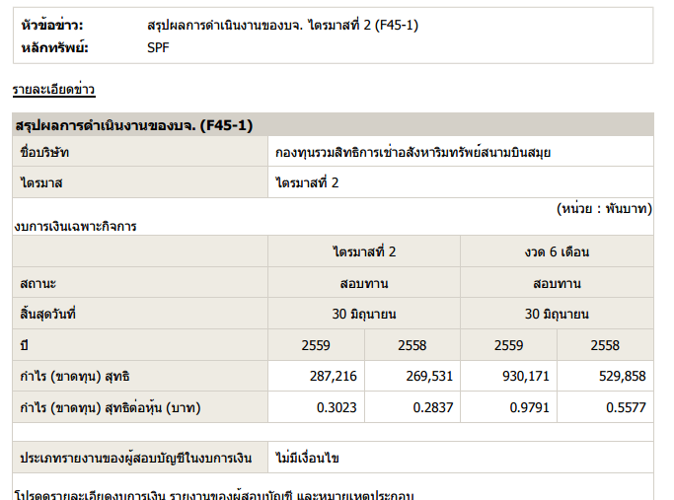Click the company name กองทุนรวมสิทธิการเช่า cell
The image size is (674, 500).
pos(413,153)
